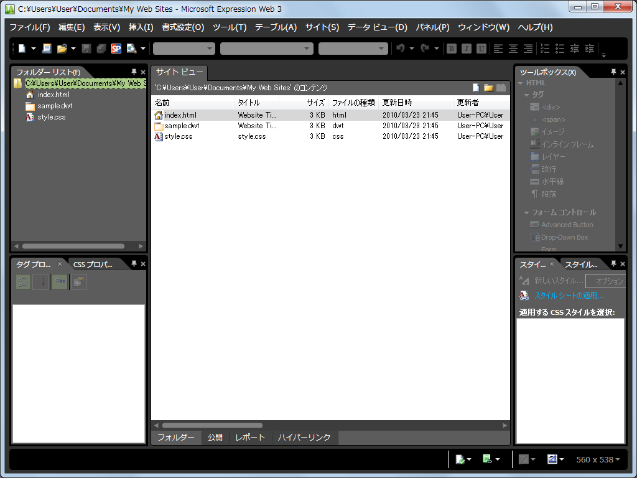Open the サイト(S) menu
The width and height of the screenshot is (637, 478).
pos(322,27)
